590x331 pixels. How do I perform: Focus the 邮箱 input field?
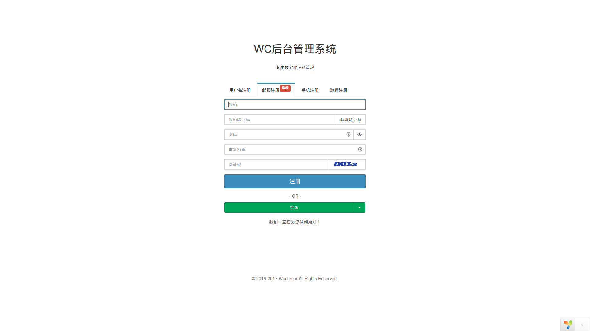pos(294,105)
